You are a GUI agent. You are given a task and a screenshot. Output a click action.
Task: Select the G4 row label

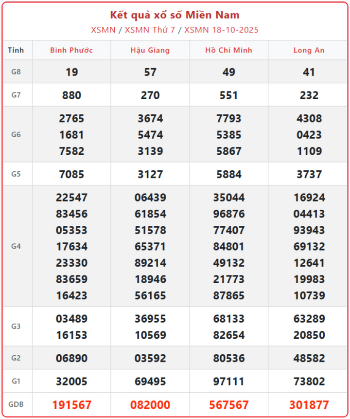[17, 246]
